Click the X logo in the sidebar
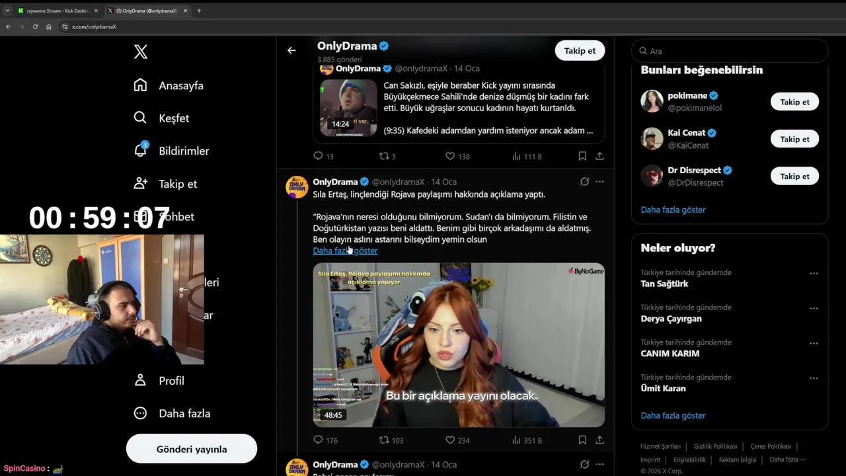The image size is (846, 476). [141, 52]
